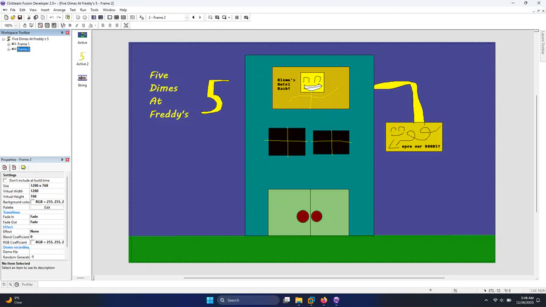Create a new application with New icon
The image size is (546, 307).
coord(6,18)
